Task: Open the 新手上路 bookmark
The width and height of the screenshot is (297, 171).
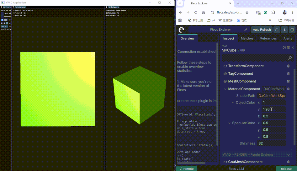Action: tap(195, 20)
